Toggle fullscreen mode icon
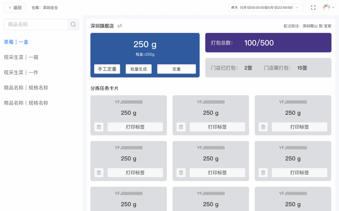This screenshot has height=211, width=339. coord(313,8)
